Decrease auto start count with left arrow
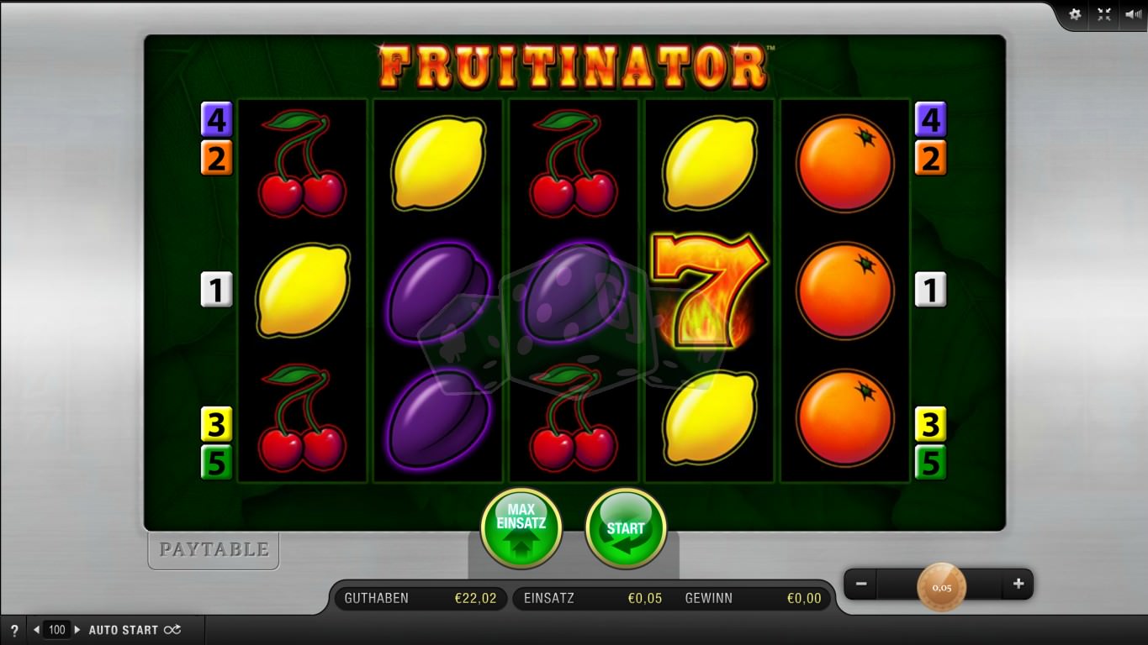 click(36, 630)
